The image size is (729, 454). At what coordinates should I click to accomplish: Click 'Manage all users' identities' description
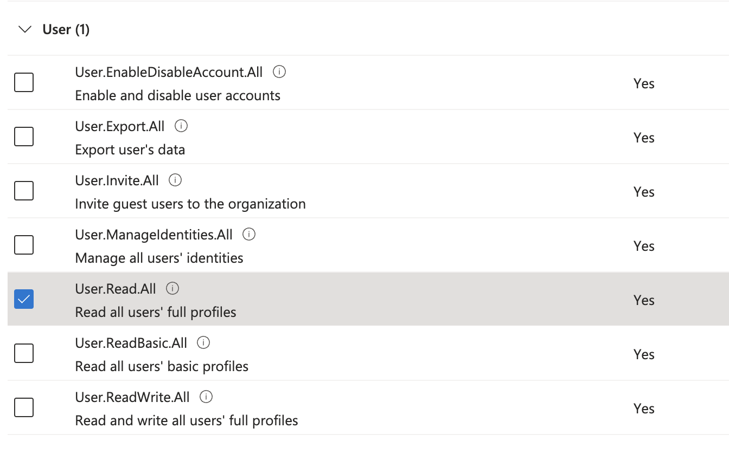159,258
